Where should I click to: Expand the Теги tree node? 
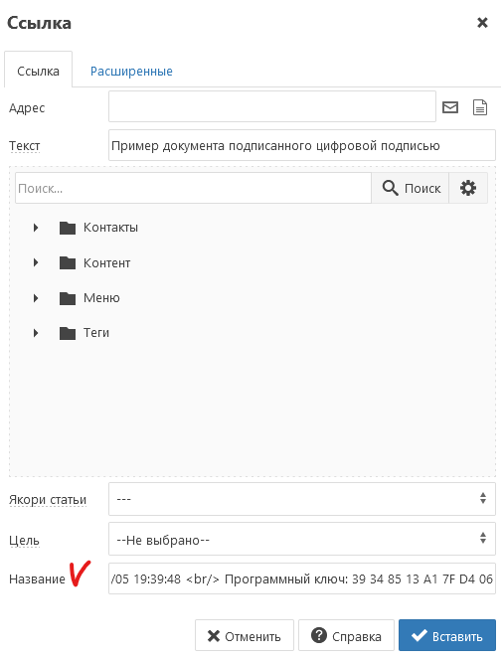36,333
